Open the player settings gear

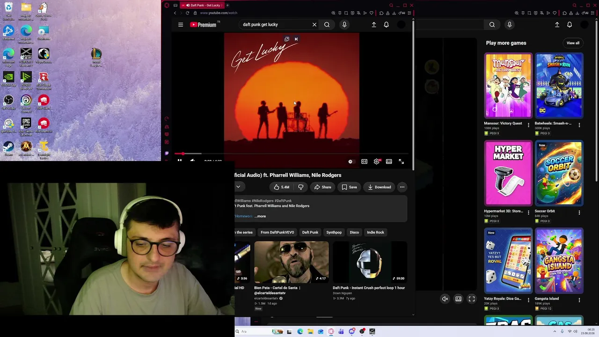377,161
